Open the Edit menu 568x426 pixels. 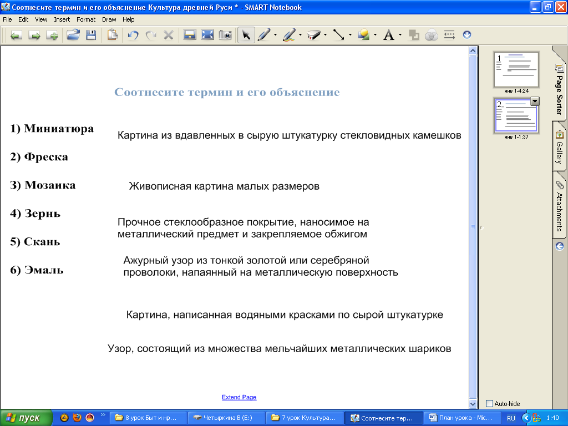[23, 19]
